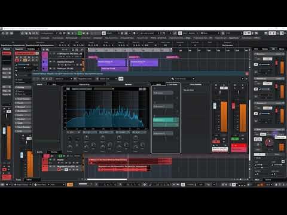287x215 pixels.
Task: Click the teal highlighted send slot
Action: coord(166,120)
